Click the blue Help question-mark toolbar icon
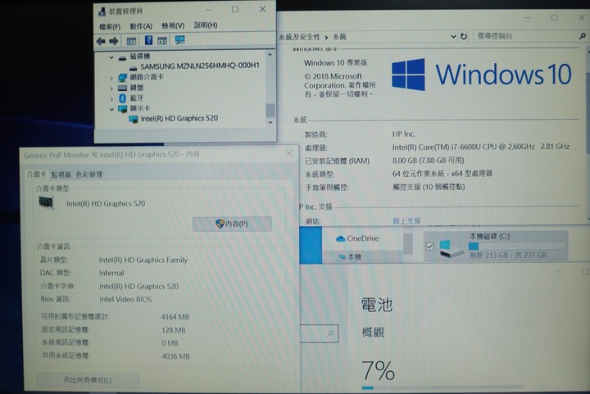 tap(148, 40)
